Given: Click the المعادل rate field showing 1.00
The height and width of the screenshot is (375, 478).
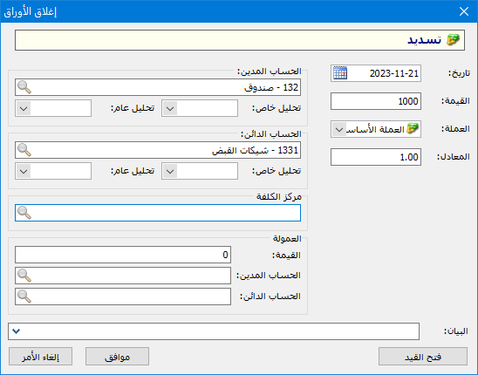Looking at the screenshot, I should pos(376,157).
